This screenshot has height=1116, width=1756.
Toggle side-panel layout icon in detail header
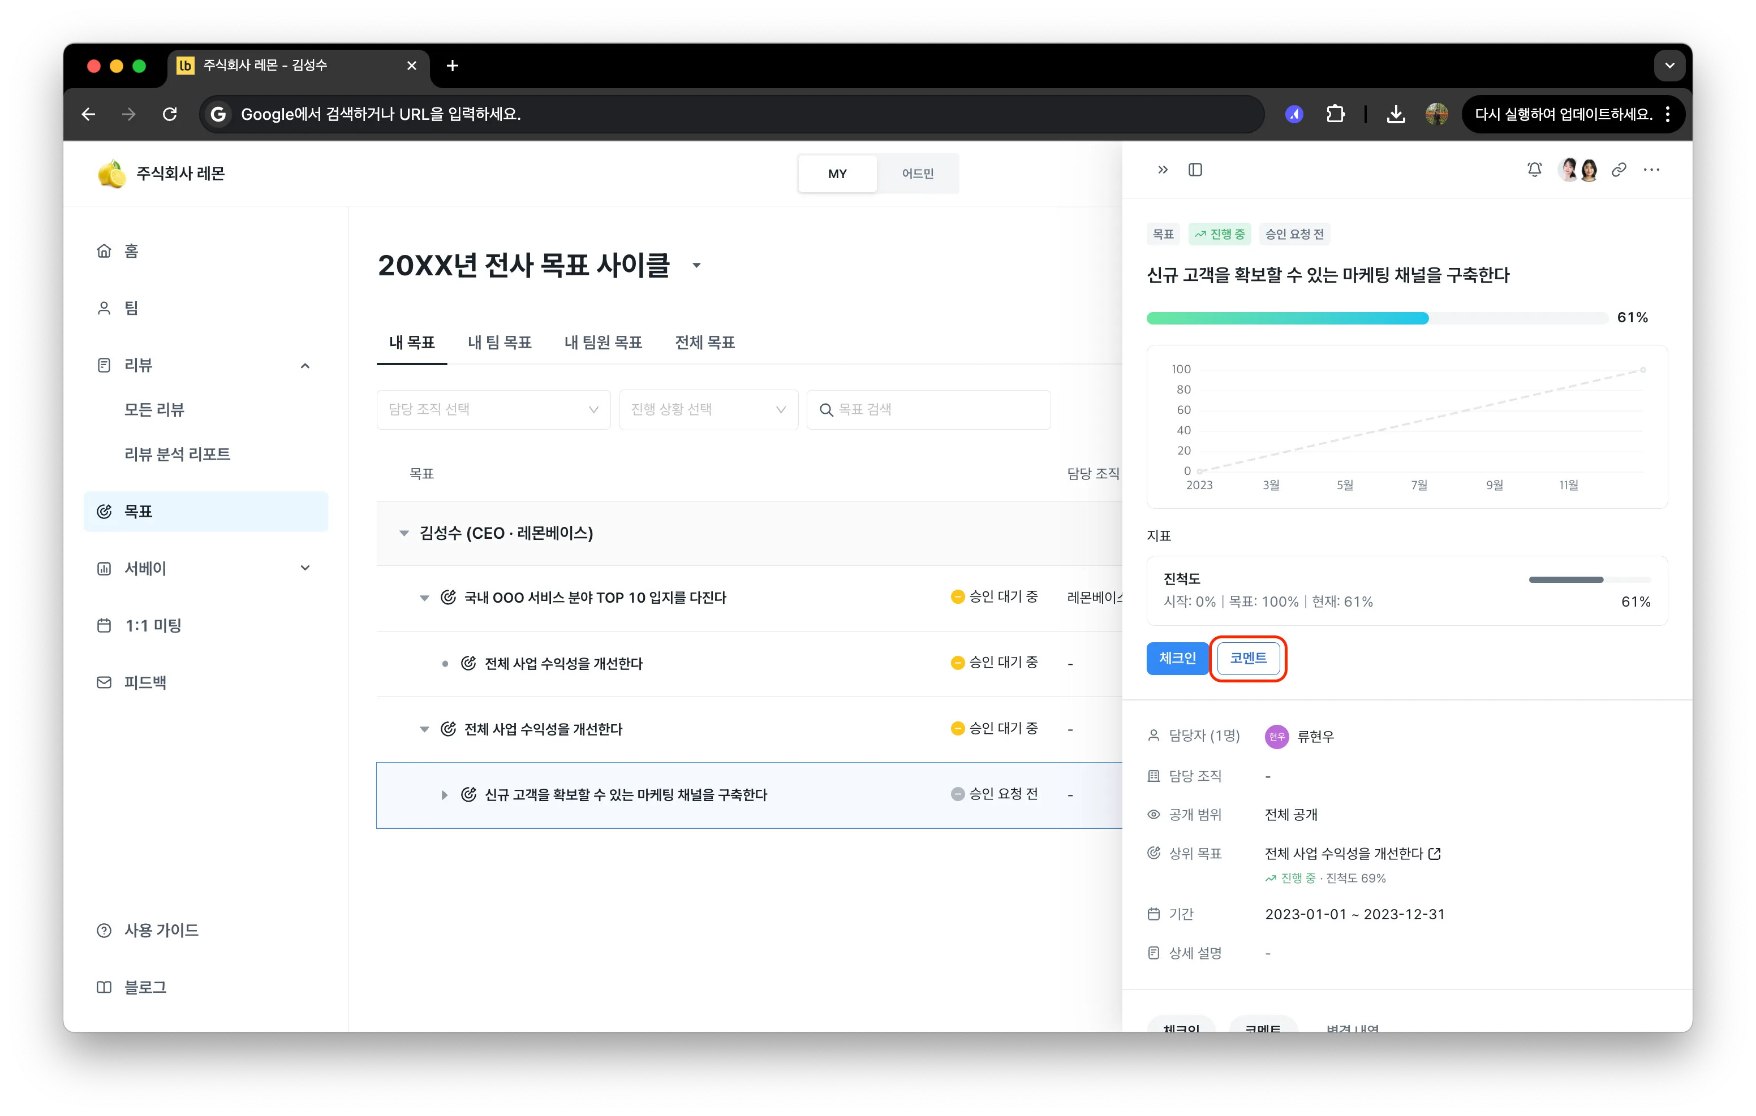click(x=1195, y=170)
